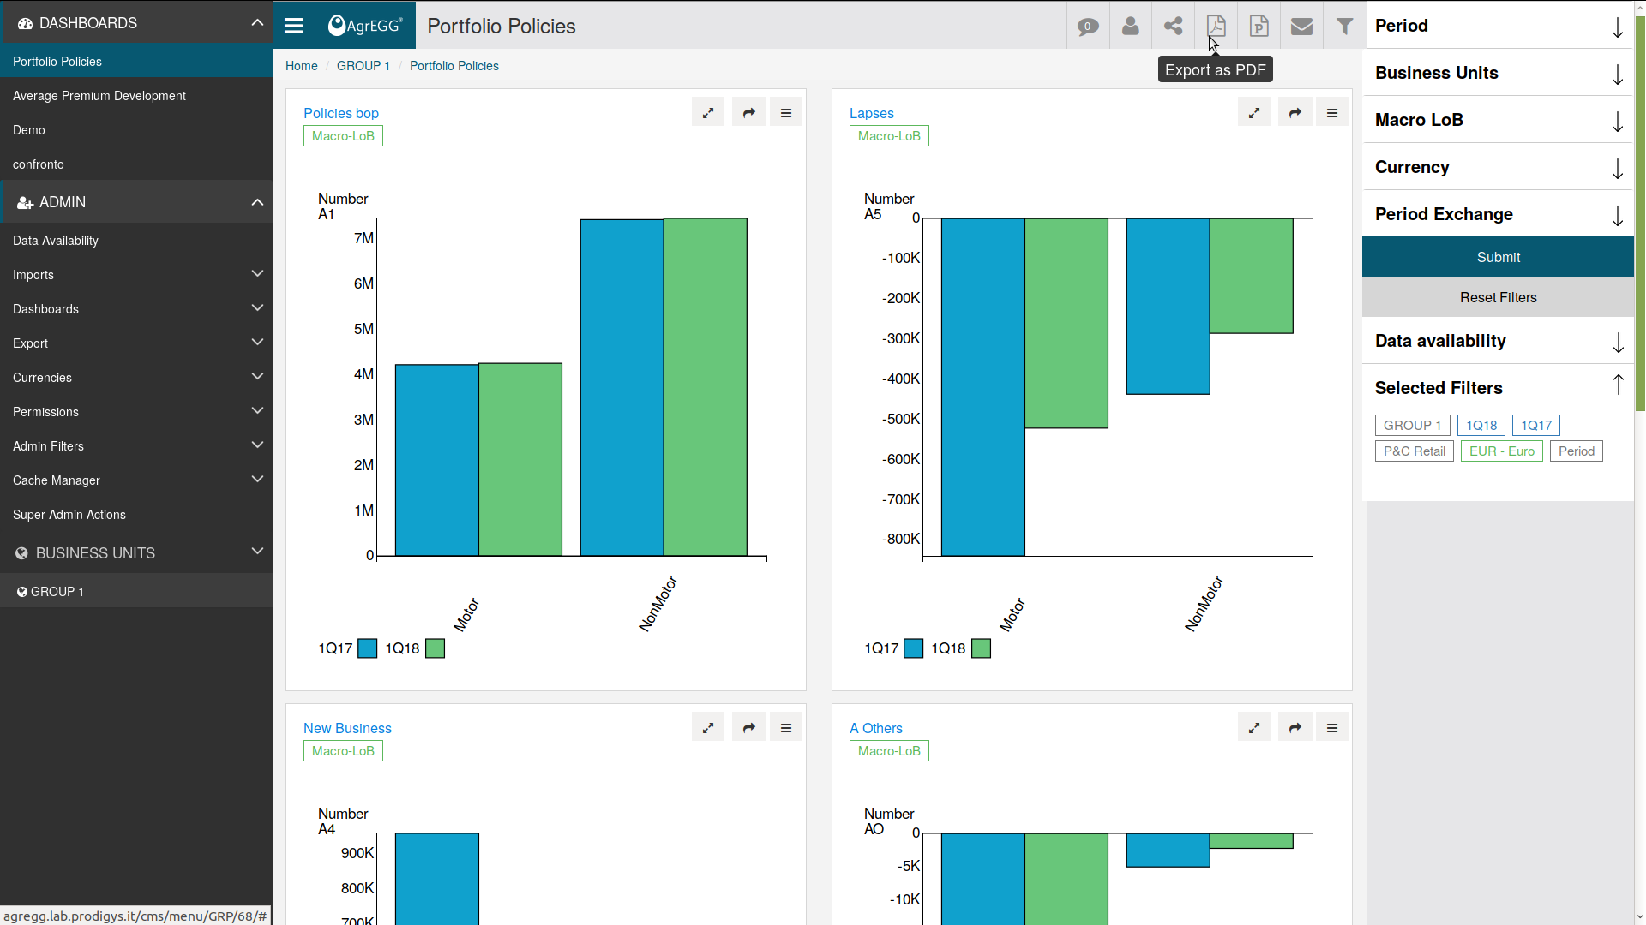
Task: Click the Lapses chart title link
Action: pos(871,113)
